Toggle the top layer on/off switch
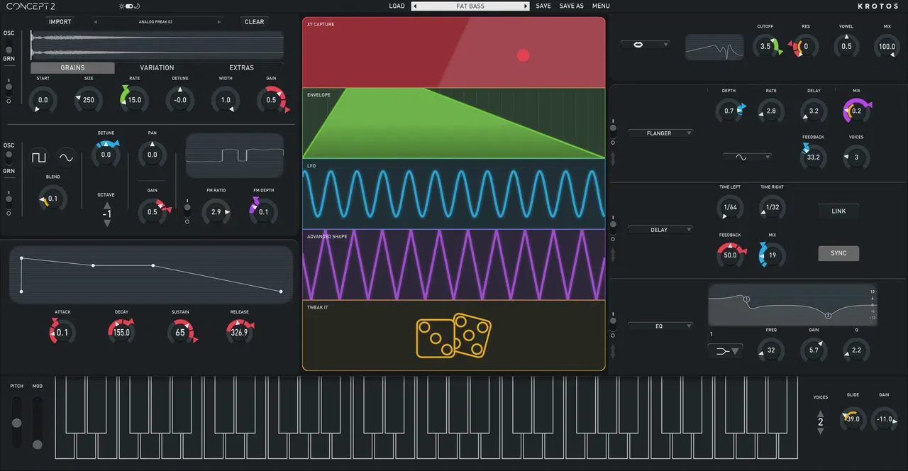 tap(9, 89)
